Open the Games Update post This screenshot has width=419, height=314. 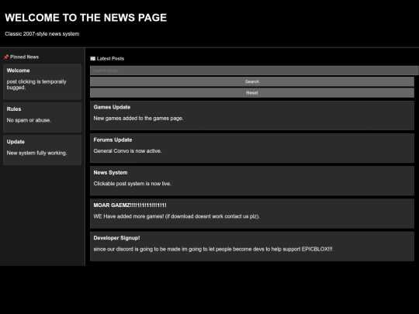coord(252,116)
